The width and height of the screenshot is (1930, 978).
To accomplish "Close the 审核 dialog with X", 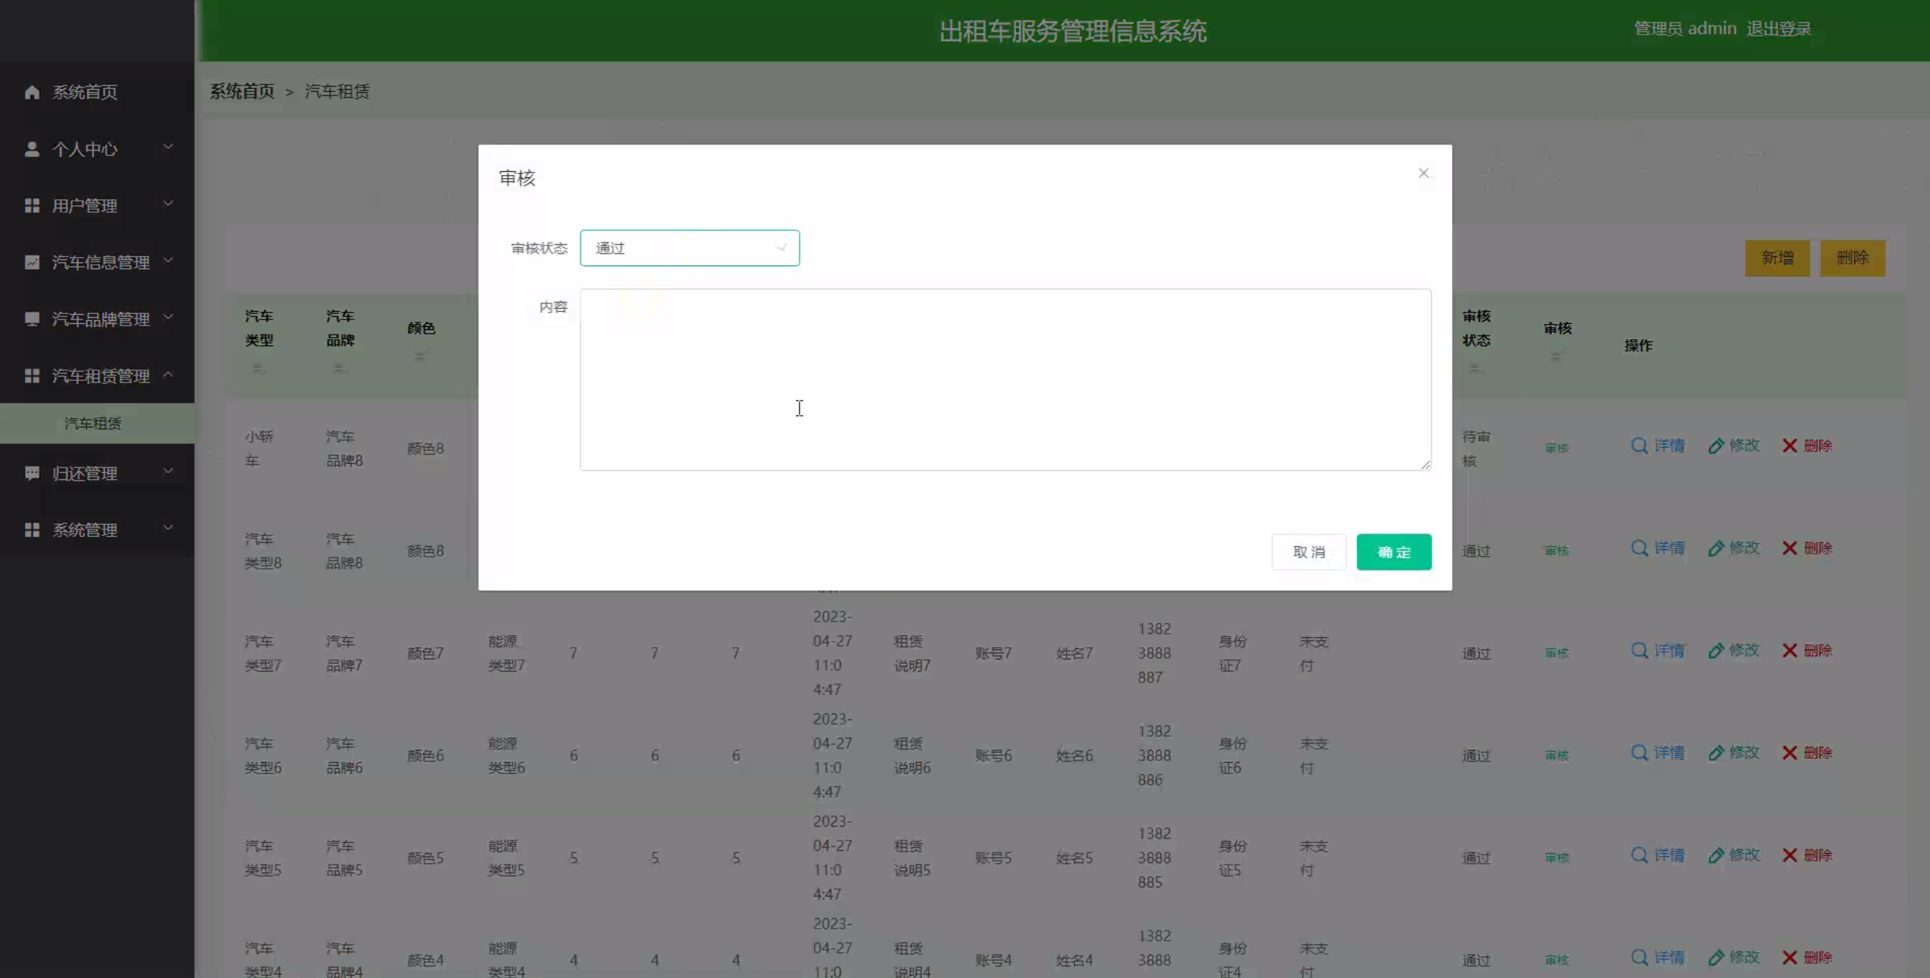I will (1423, 173).
